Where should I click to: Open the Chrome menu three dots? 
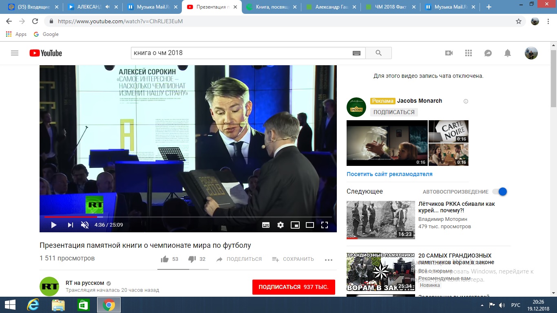(548, 21)
